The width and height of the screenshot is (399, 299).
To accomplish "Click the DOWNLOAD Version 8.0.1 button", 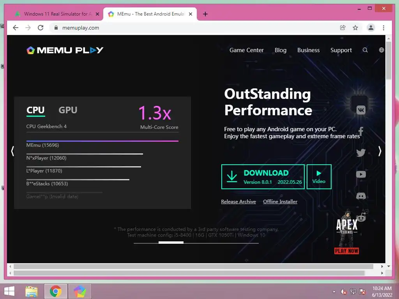I will point(263,177).
